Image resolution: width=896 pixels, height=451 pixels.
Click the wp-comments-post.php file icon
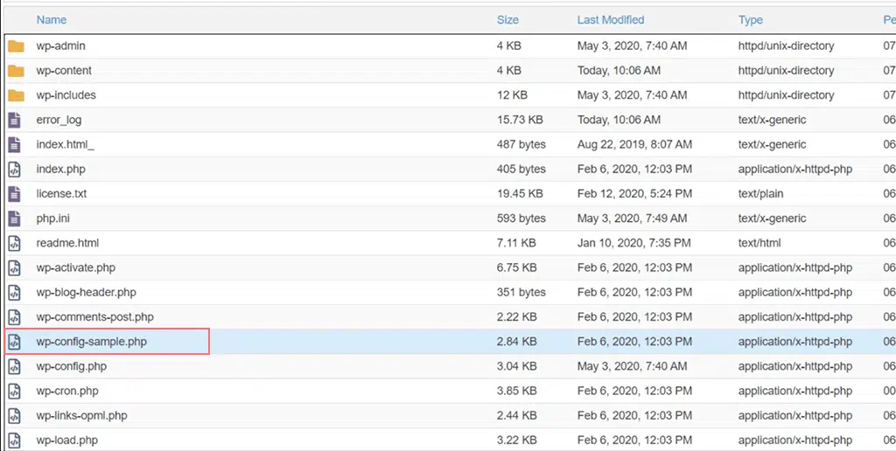point(14,317)
